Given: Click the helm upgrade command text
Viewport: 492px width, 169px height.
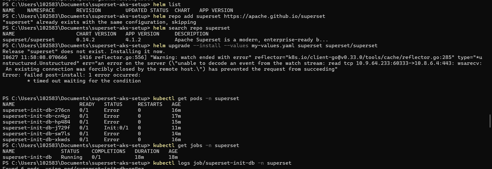Looking at the screenshot, I should (265, 46).
